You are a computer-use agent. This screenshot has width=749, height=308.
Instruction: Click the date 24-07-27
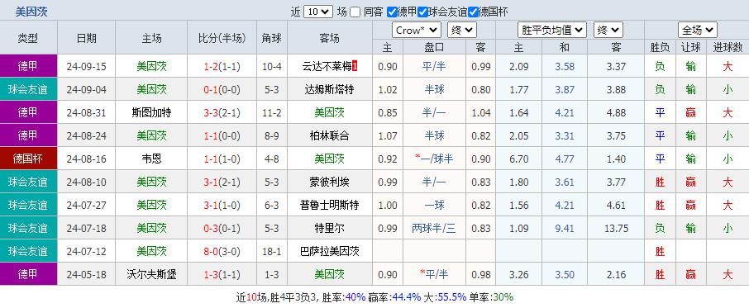click(87, 205)
